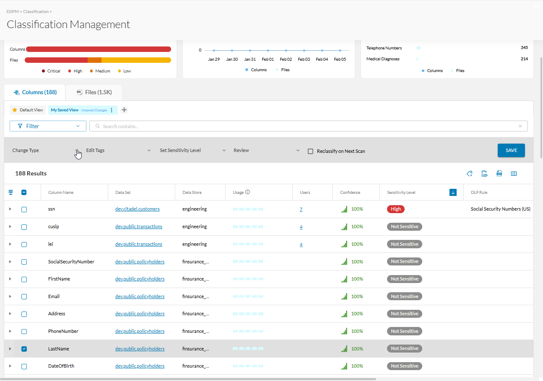Clear the search field with X
This screenshot has width=543, height=381.
pyautogui.click(x=520, y=126)
